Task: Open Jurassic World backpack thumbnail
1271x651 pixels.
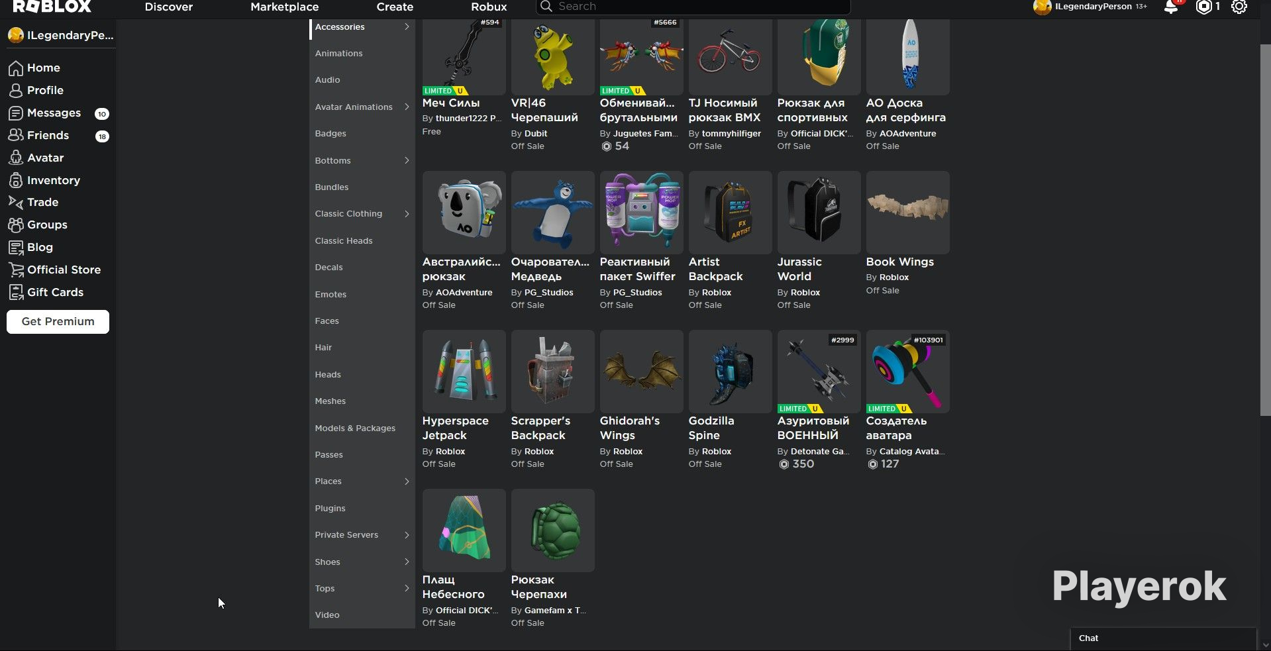Action: coord(819,213)
